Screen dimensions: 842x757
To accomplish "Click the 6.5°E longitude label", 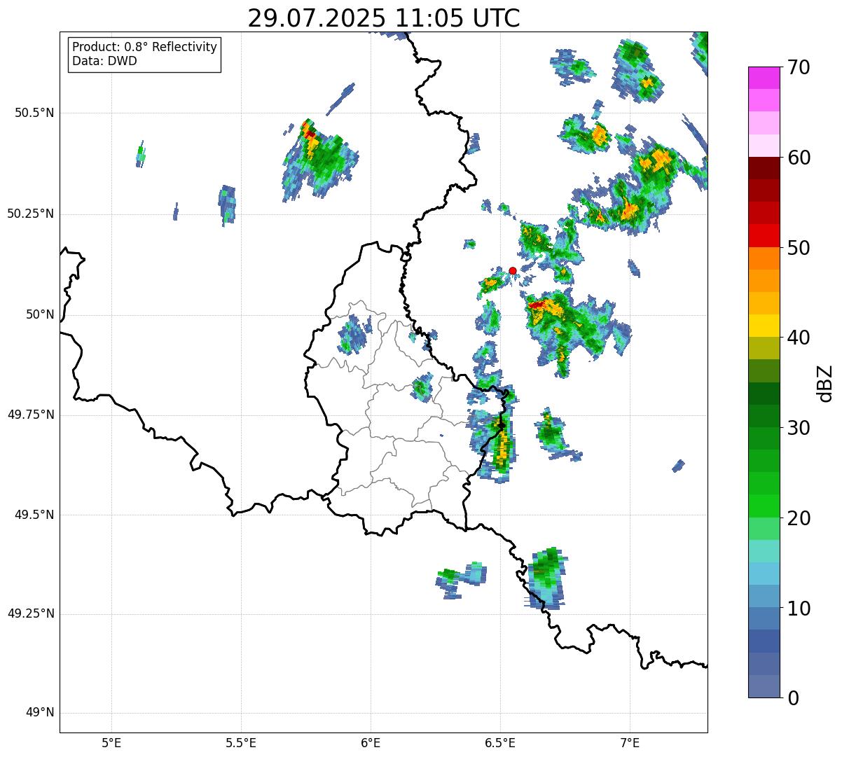I will coord(500,742).
